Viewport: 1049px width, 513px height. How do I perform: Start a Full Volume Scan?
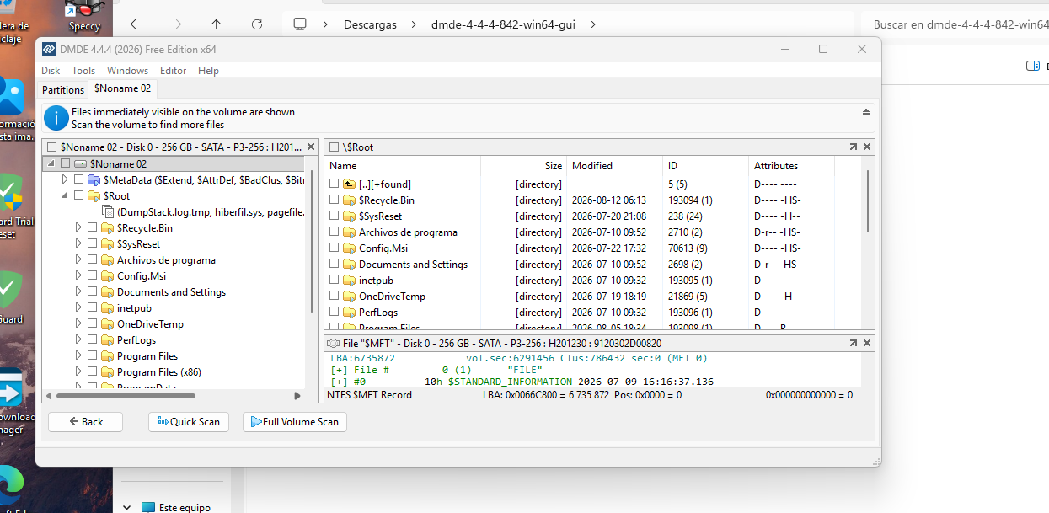(295, 422)
